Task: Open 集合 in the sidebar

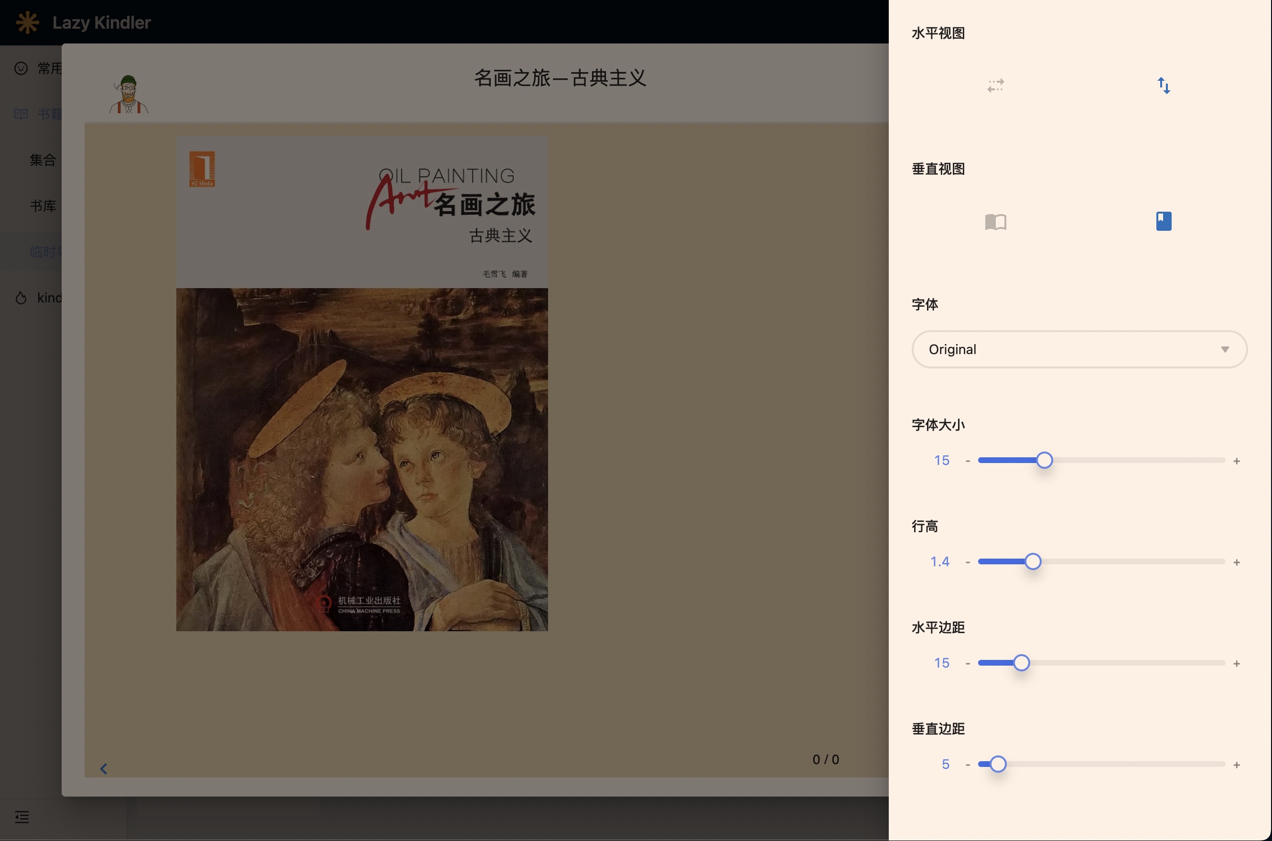Action: point(43,160)
